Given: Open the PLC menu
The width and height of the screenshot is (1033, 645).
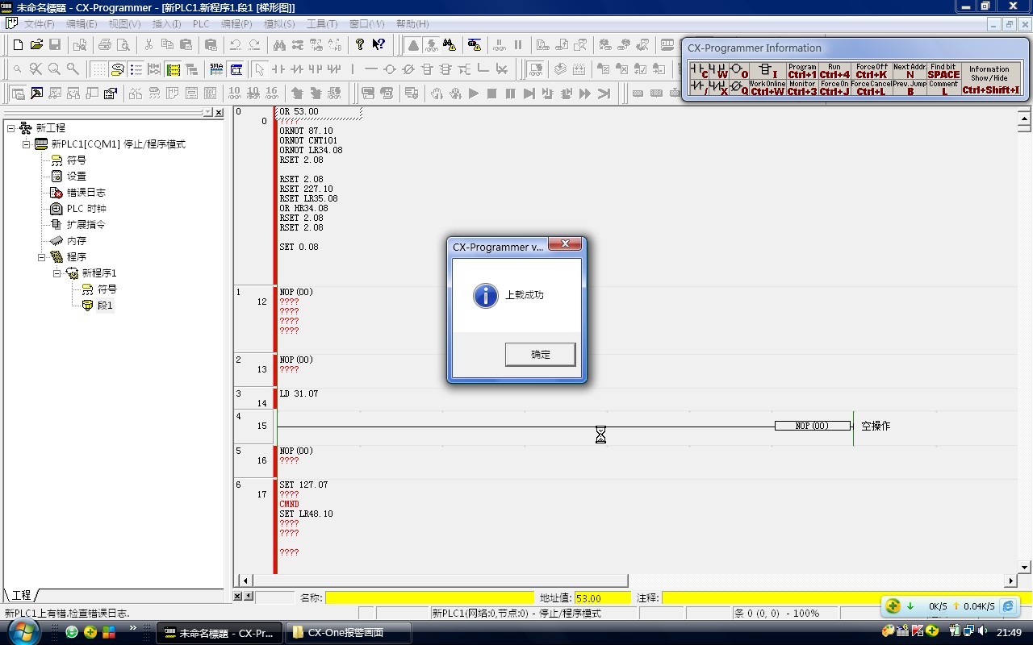Looking at the screenshot, I should tap(201, 24).
